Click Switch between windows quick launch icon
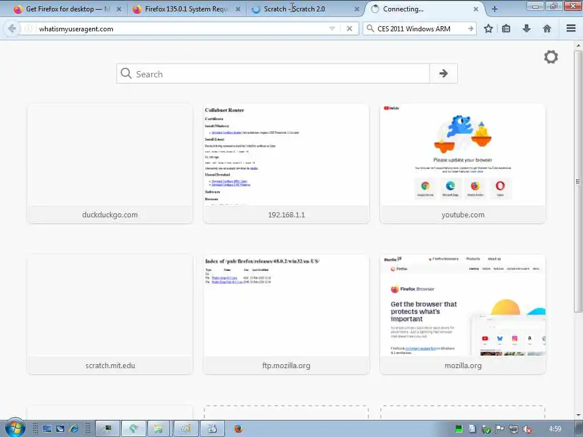Image resolution: width=583 pixels, height=437 pixels. click(x=60, y=429)
